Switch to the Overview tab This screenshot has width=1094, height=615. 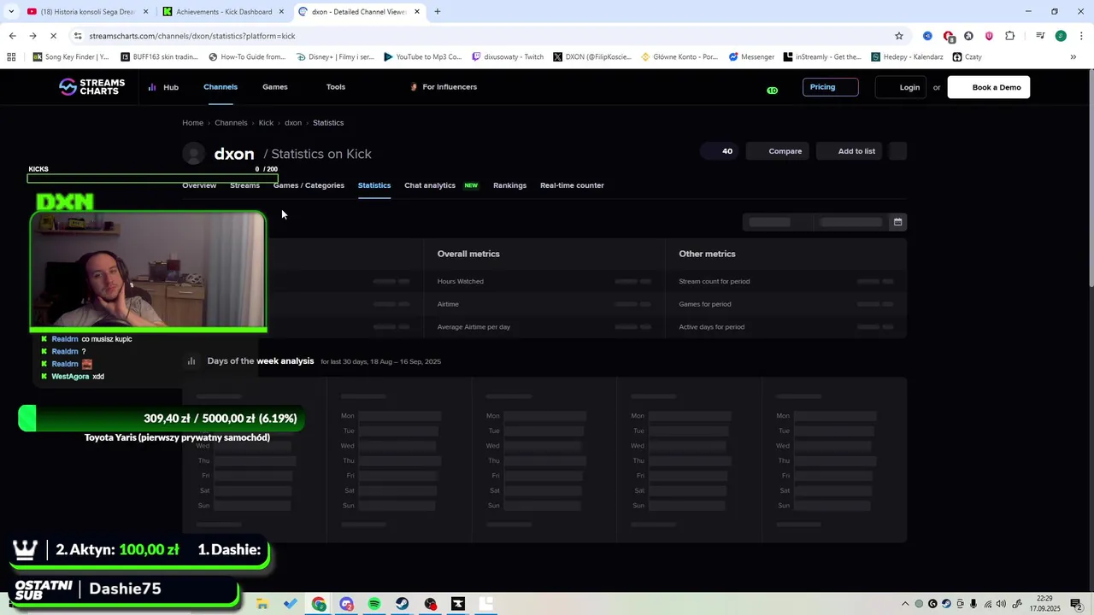tap(199, 185)
